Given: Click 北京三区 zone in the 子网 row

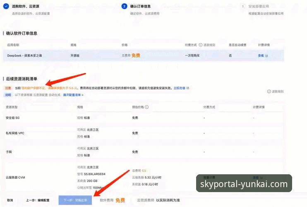Looking at the screenshot, I should 93,149.
